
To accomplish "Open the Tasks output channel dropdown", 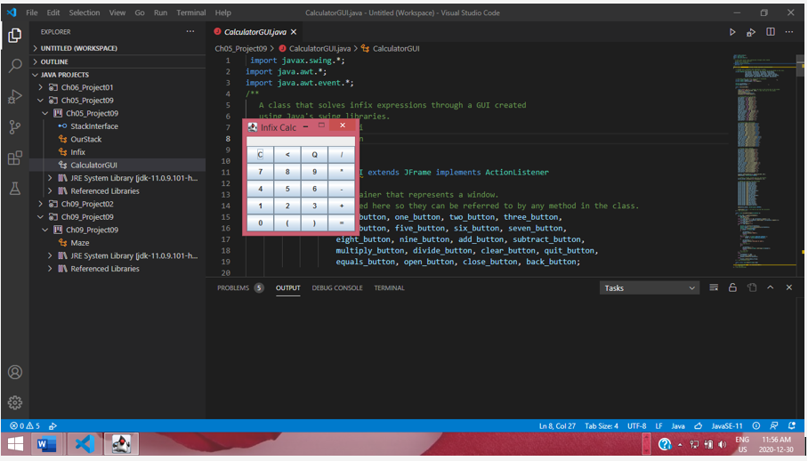I will (x=650, y=288).
